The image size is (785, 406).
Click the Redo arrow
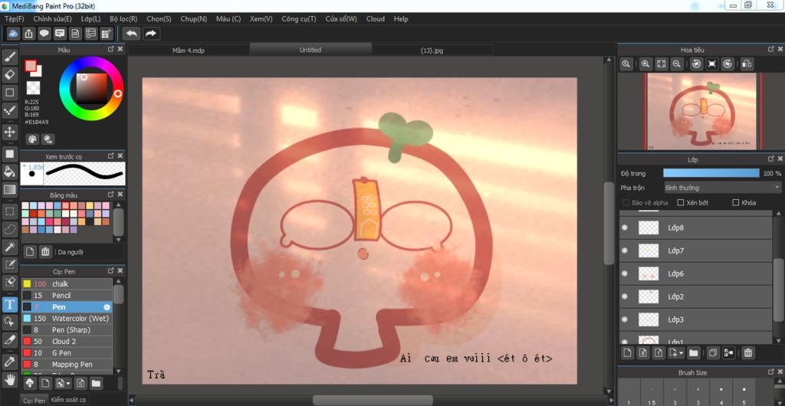[x=151, y=34]
